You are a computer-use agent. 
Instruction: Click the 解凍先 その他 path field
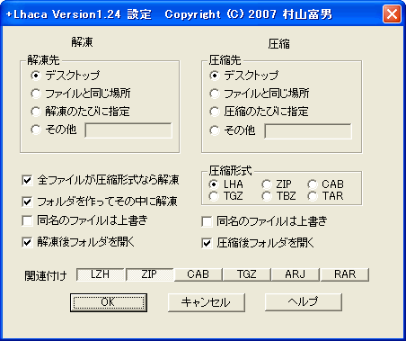pyautogui.click(x=128, y=130)
